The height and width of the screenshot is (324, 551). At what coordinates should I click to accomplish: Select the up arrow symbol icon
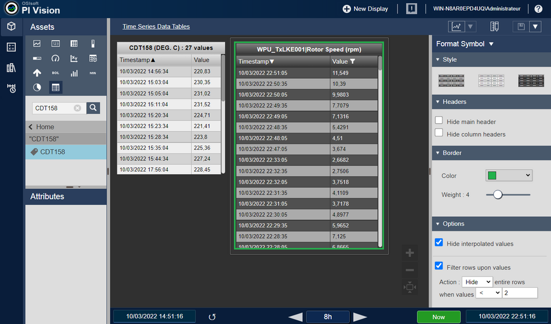click(x=37, y=73)
